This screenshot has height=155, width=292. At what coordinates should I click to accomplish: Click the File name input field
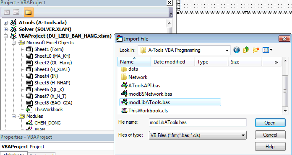[198, 122]
